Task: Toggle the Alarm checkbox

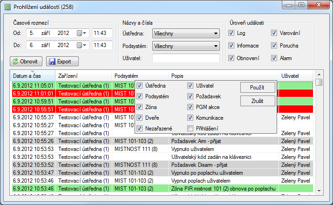Action: point(274,58)
